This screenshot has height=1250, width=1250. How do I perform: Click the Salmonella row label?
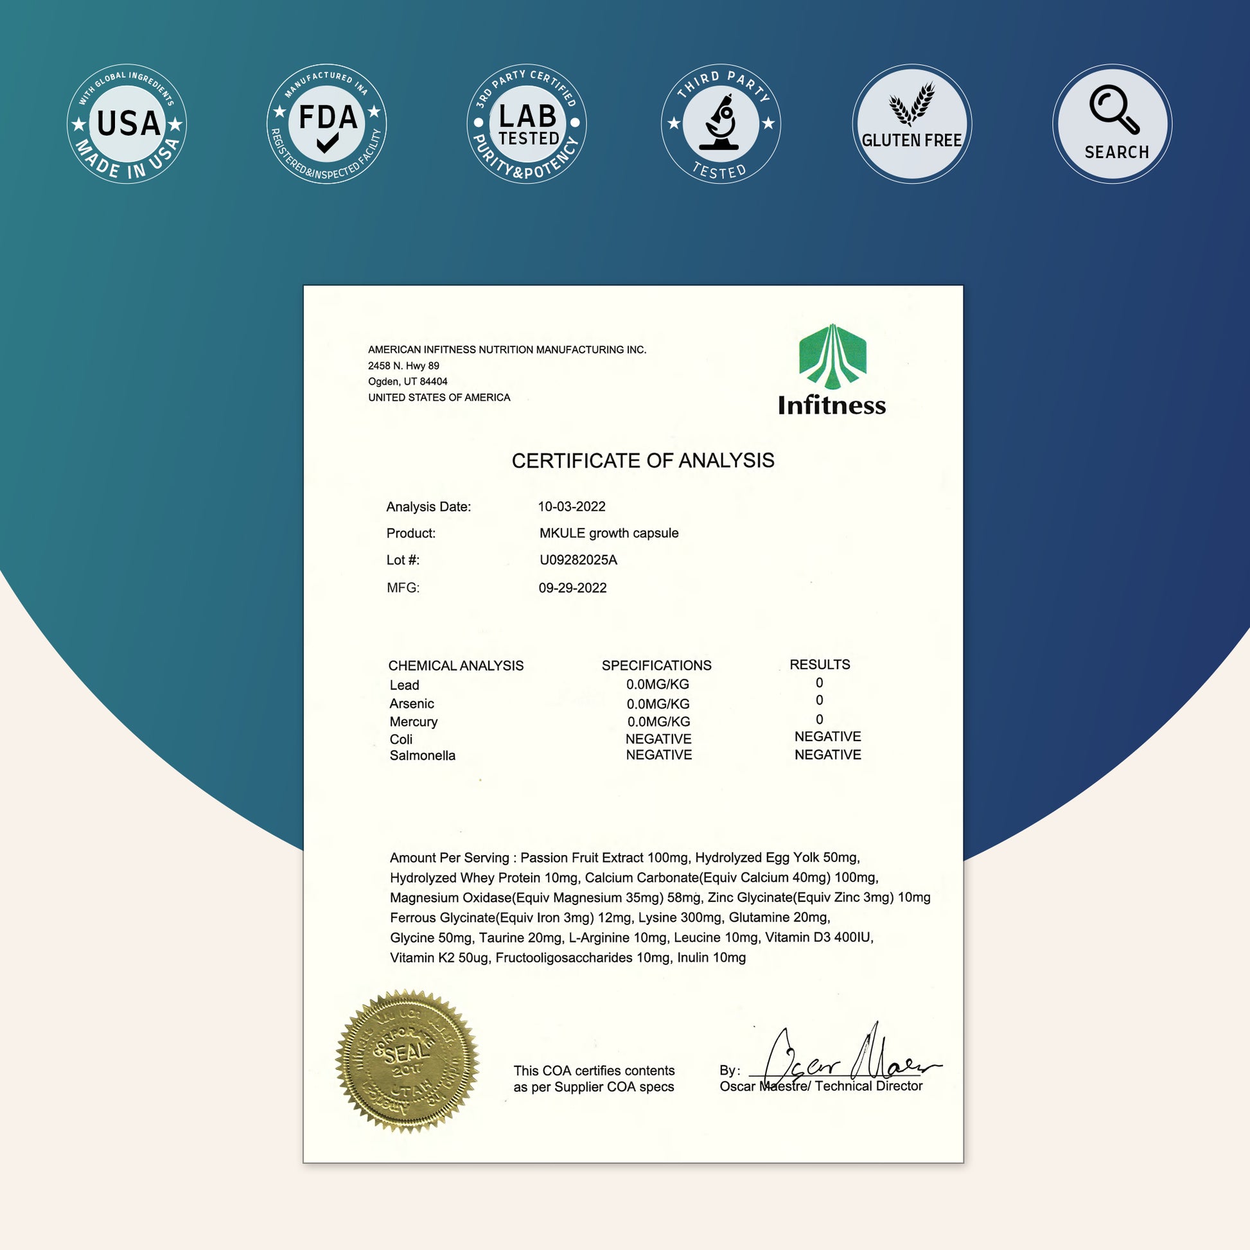pyautogui.click(x=423, y=755)
